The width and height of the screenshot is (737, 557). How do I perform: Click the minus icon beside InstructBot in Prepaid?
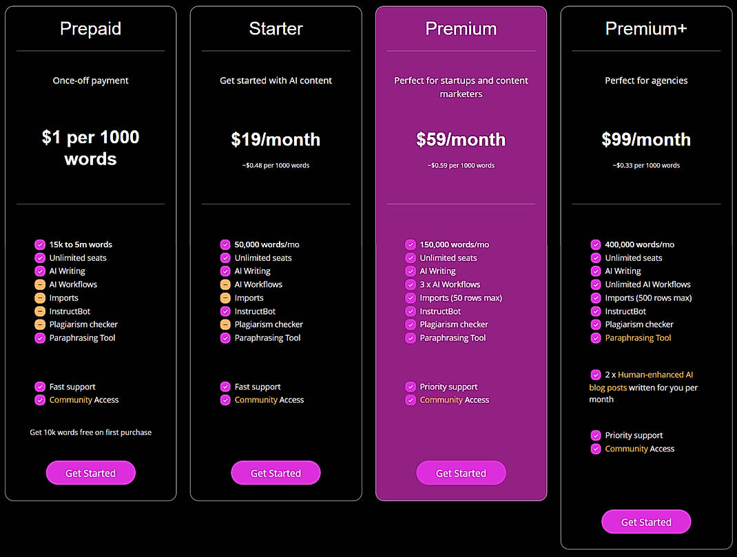pyautogui.click(x=39, y=311)
